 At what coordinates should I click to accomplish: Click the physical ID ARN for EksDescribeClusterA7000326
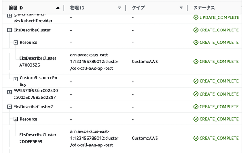point(94,62)
